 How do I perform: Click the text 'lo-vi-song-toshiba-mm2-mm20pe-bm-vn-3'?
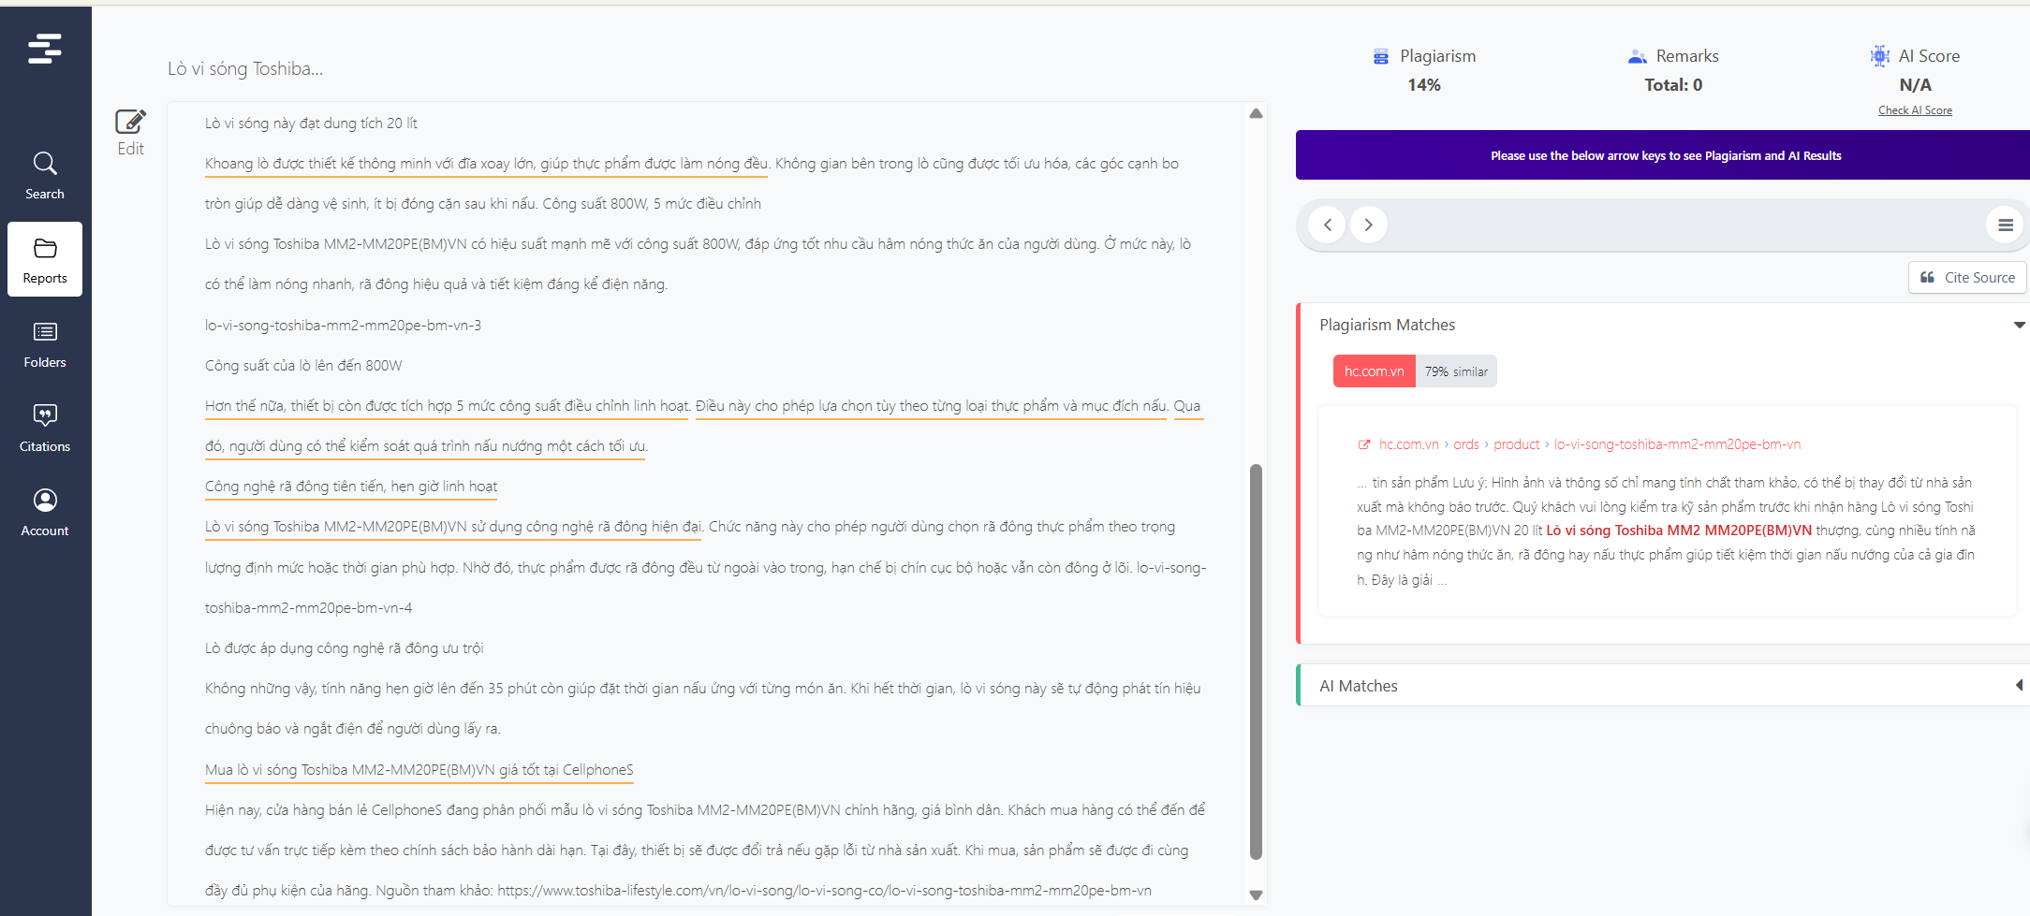[343, 326]
